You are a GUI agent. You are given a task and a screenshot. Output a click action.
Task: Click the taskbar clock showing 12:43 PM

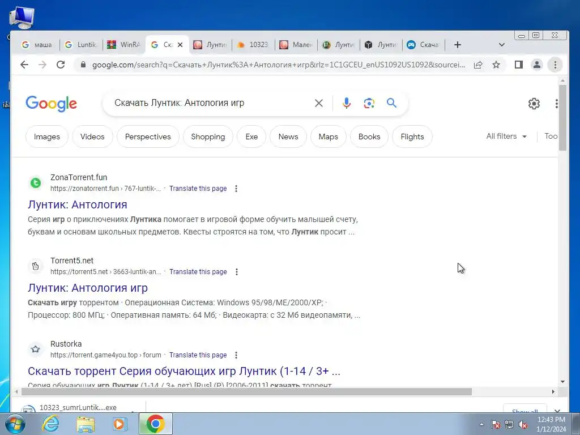tap(551, 424)
